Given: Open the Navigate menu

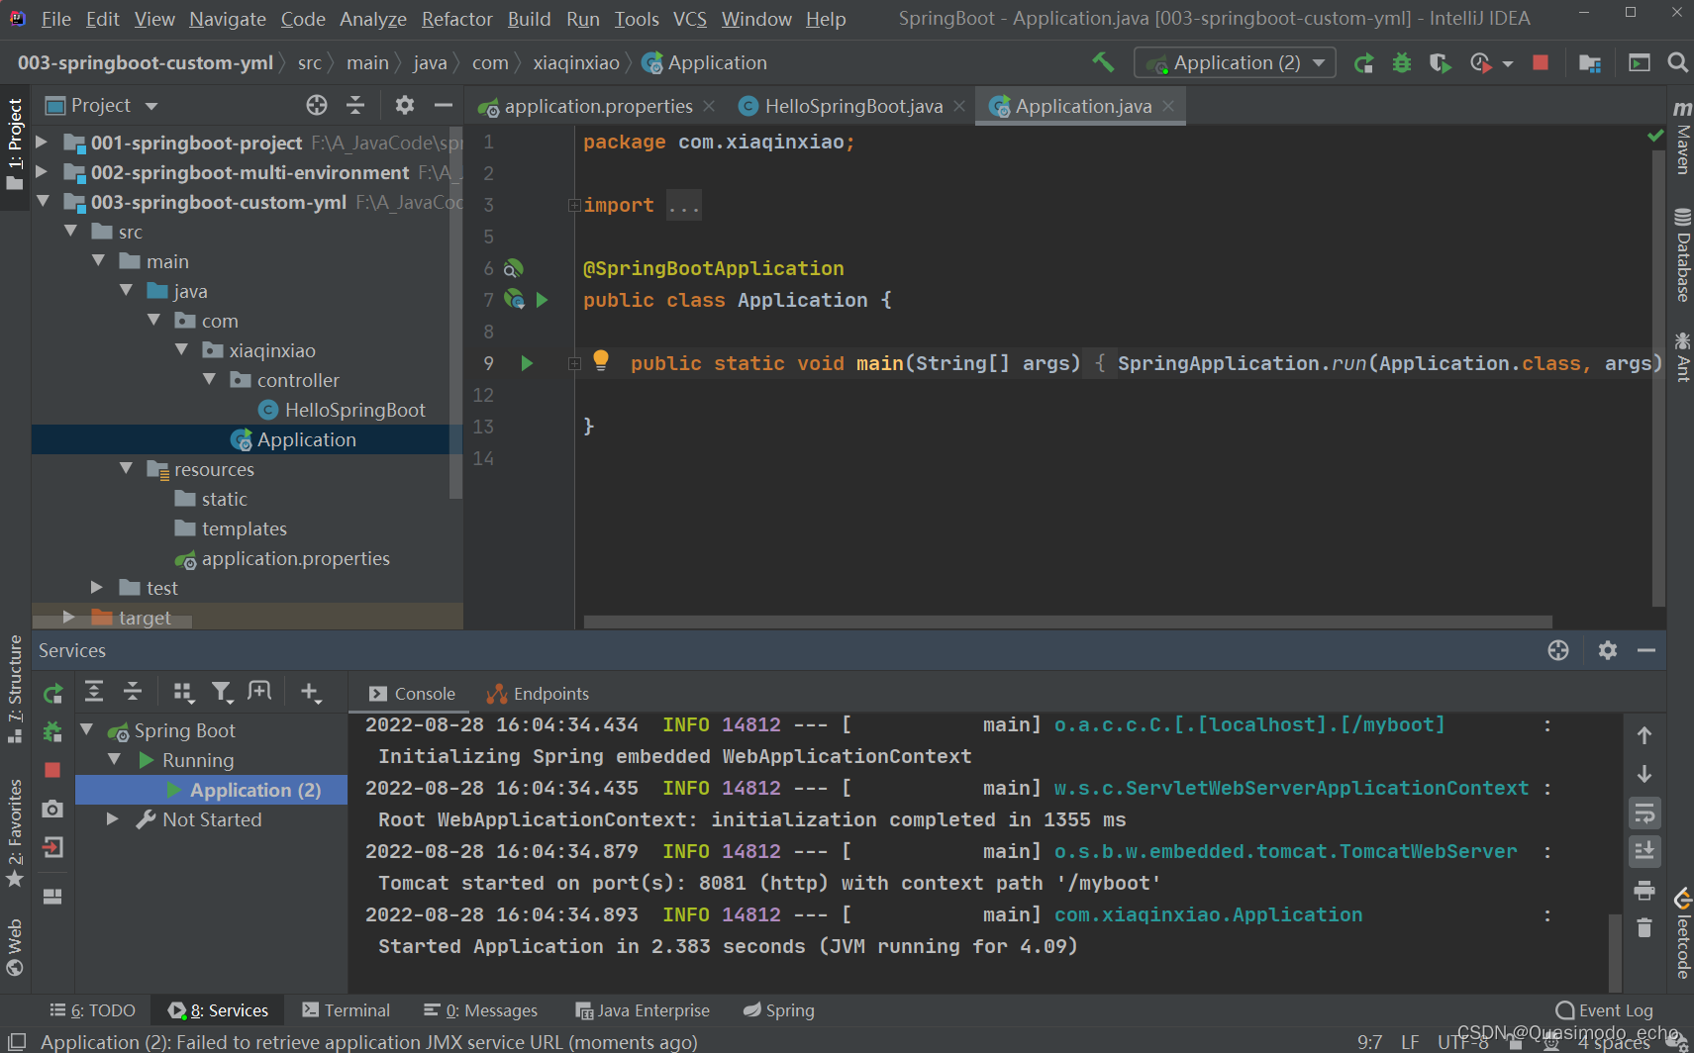Looking at the screenshot, I should point(228,19).
